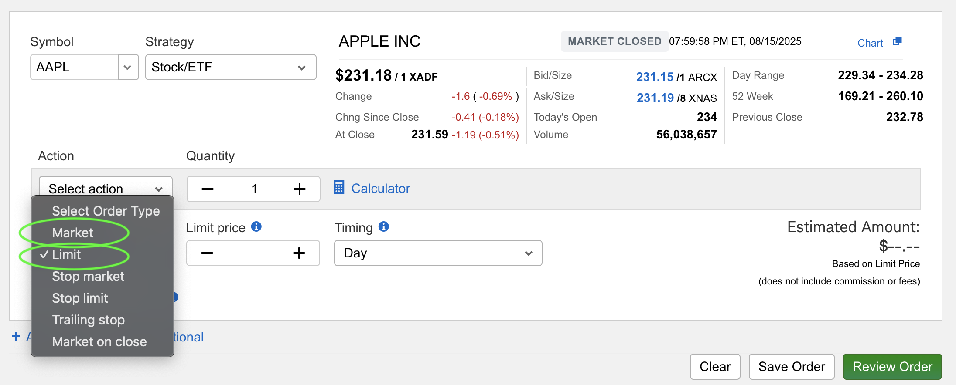Click the Chart link

[x=870, y=43]
